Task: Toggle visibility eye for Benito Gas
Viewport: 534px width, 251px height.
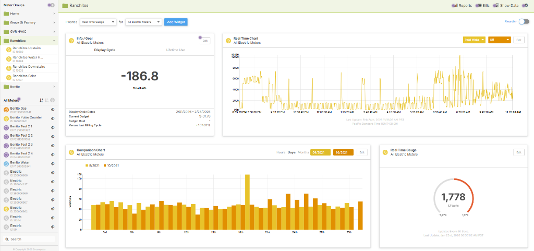Action: pyautogui.click(x=53, y=110)
